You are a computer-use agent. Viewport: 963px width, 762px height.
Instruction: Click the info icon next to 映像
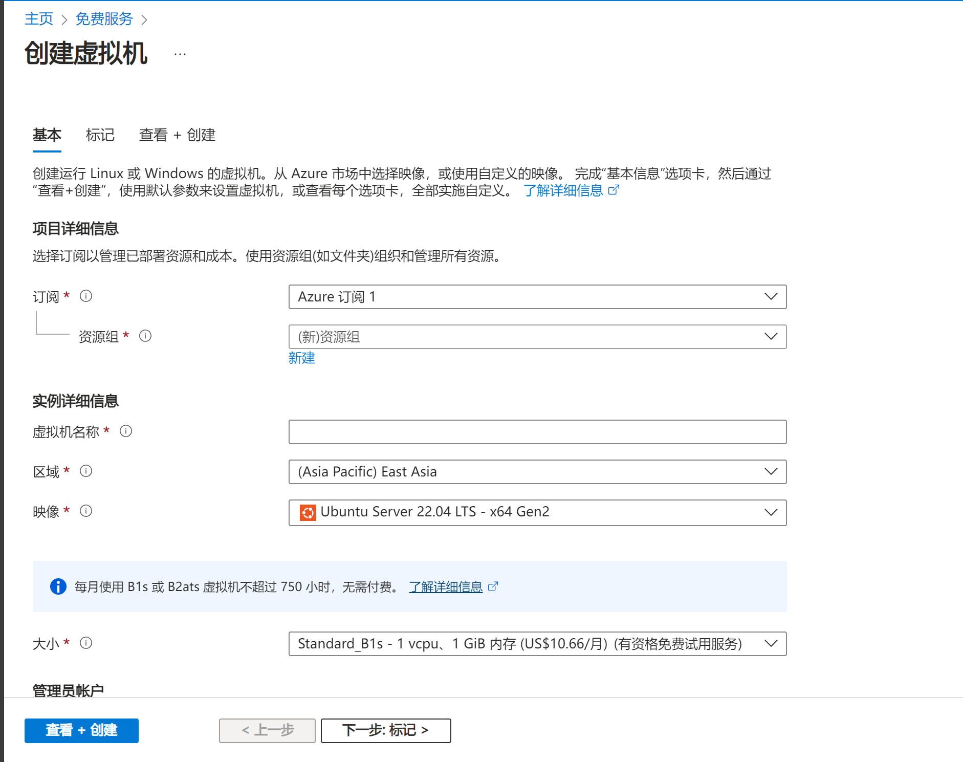pyautogui.click(x=86, y=511)
